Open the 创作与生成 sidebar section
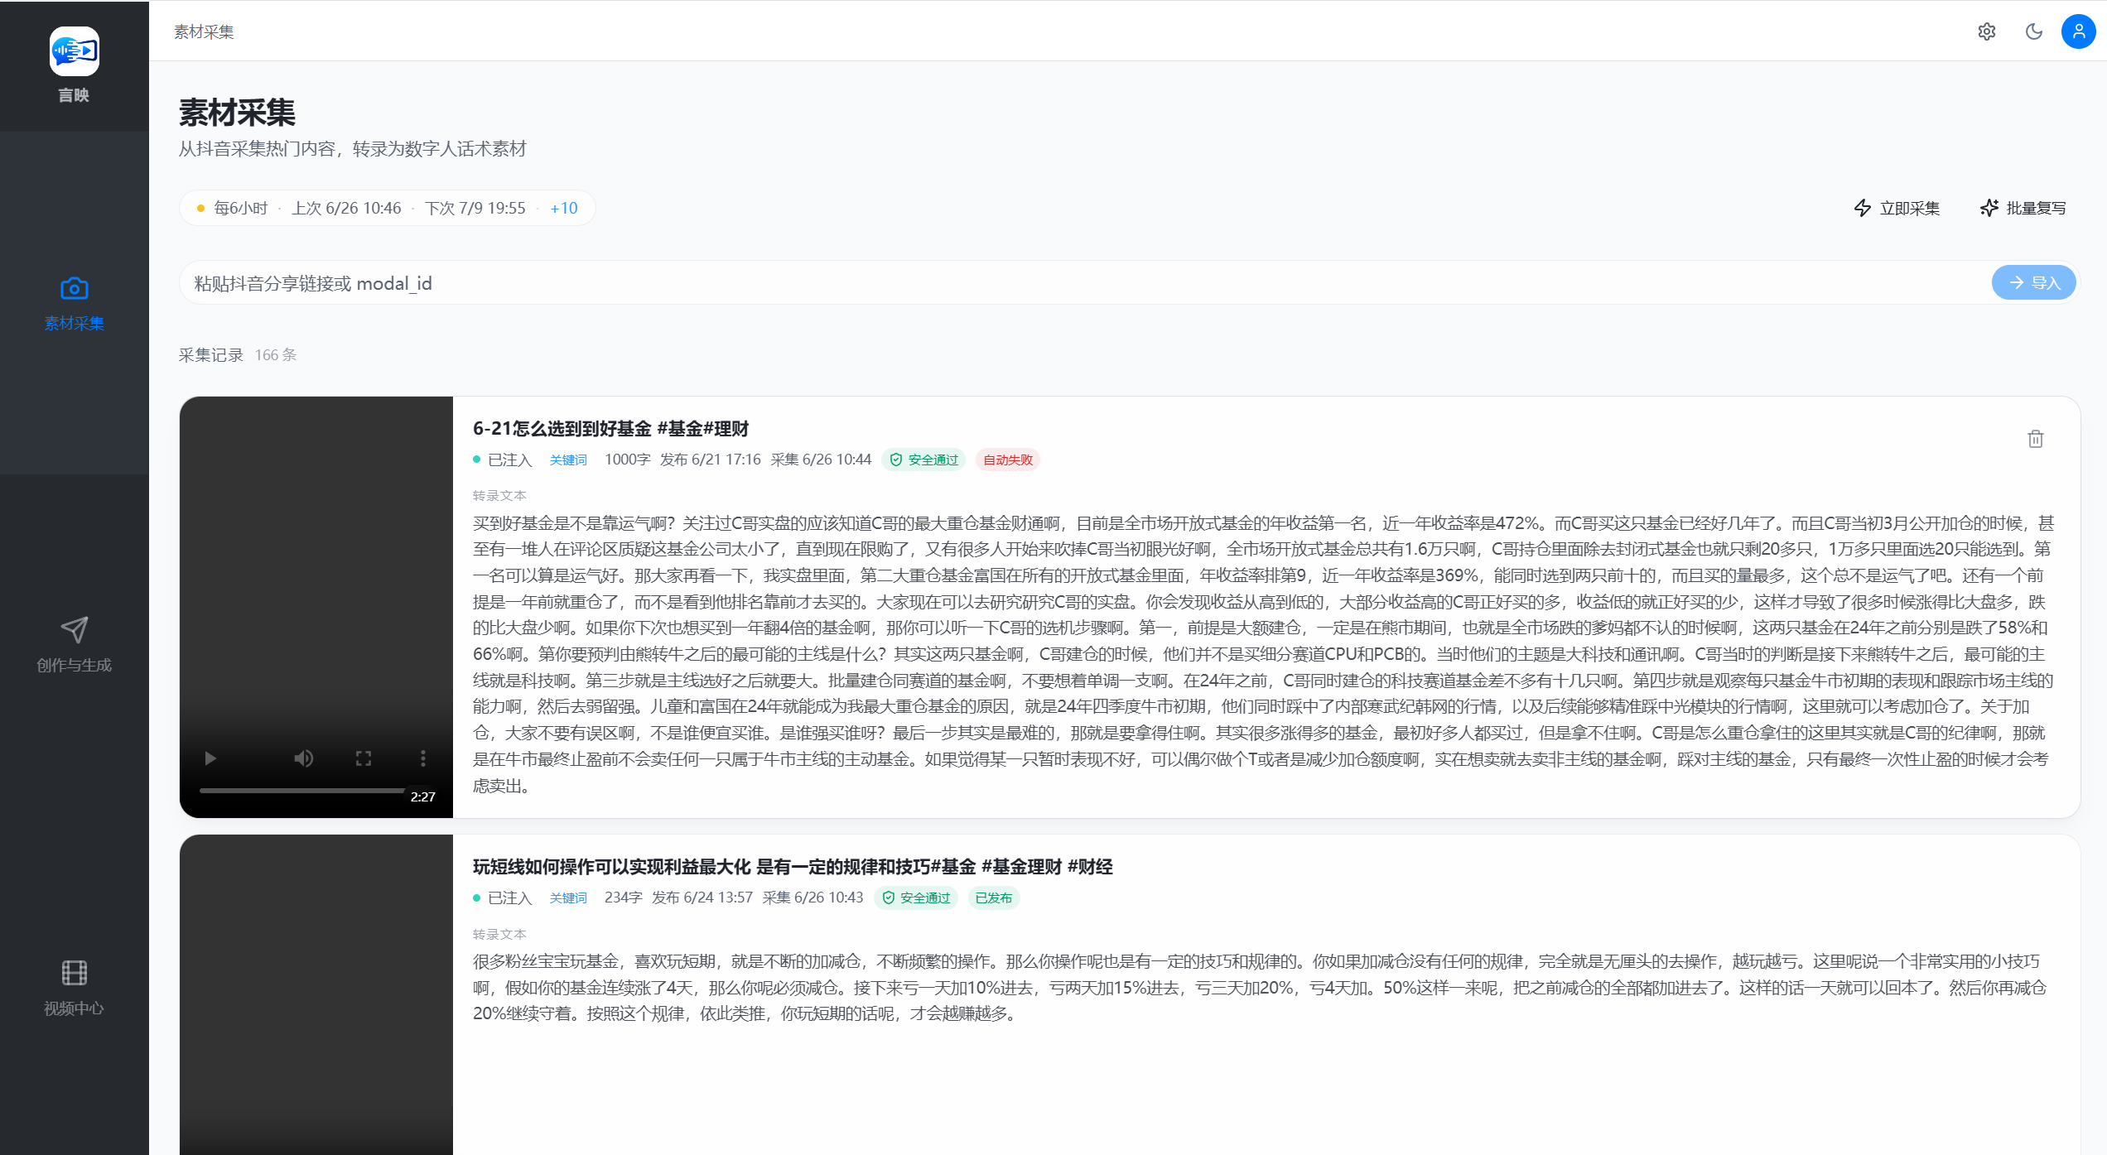The width and height of the screenshot is (2107, 1155). 74,645
